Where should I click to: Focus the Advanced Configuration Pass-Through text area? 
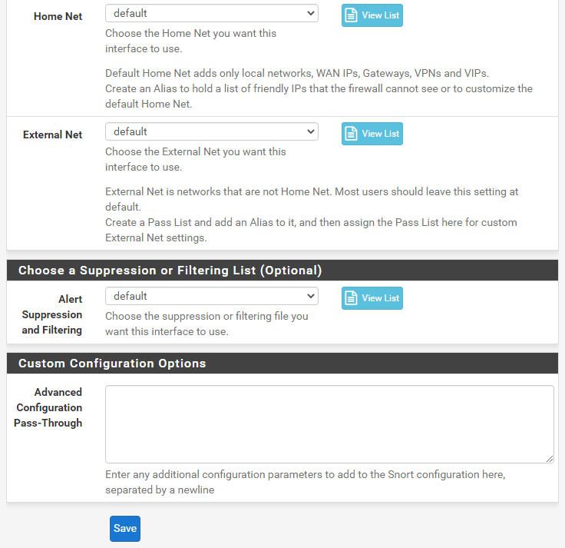329,423
